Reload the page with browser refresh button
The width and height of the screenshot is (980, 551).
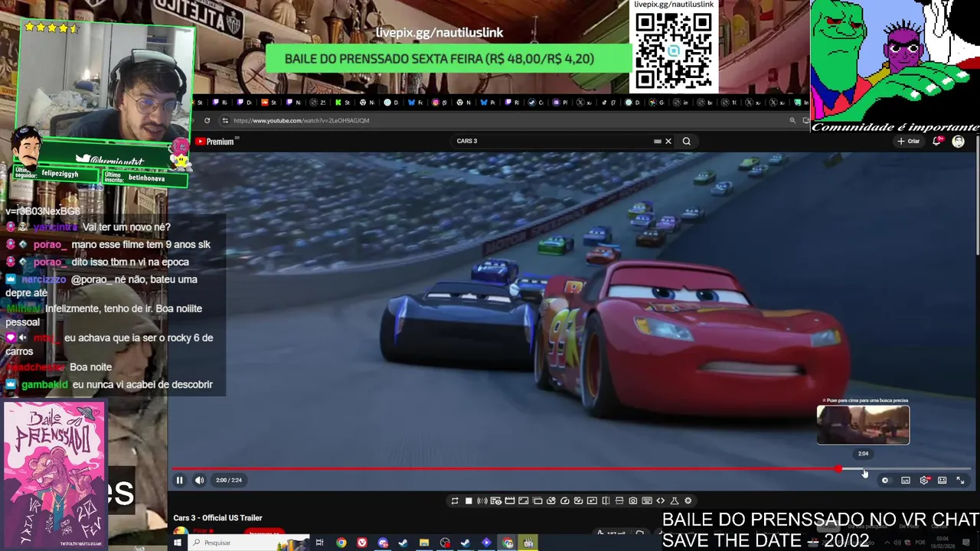[207, 120]
